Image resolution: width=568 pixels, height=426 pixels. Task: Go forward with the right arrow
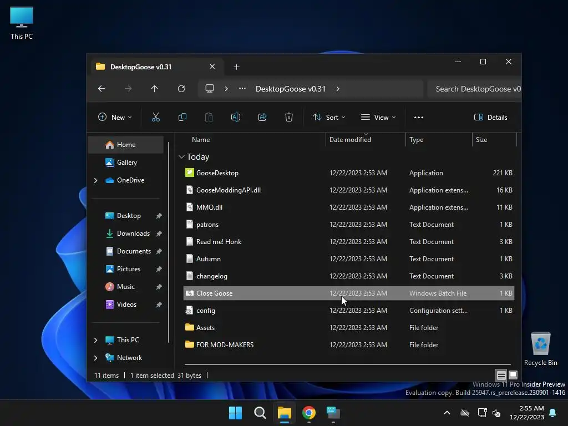(128, 89)
